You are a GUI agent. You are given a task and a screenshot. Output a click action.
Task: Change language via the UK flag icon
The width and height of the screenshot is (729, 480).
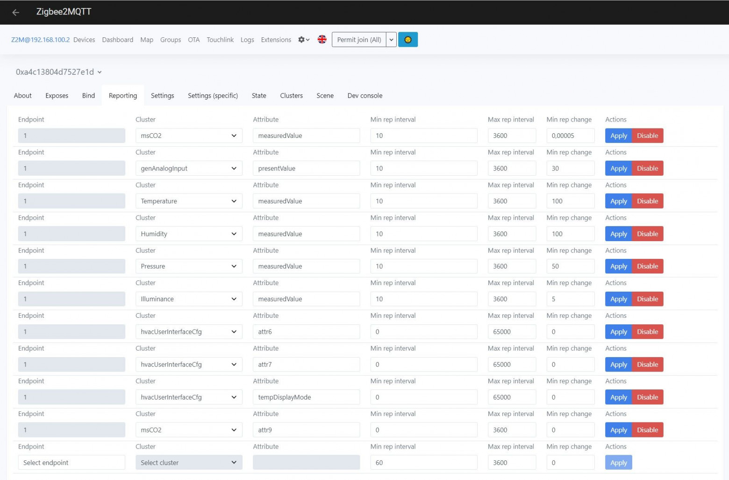pos(322,40)
